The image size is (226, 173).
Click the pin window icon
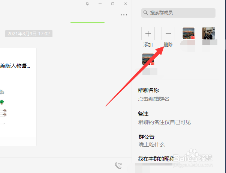tap(87, 4)
